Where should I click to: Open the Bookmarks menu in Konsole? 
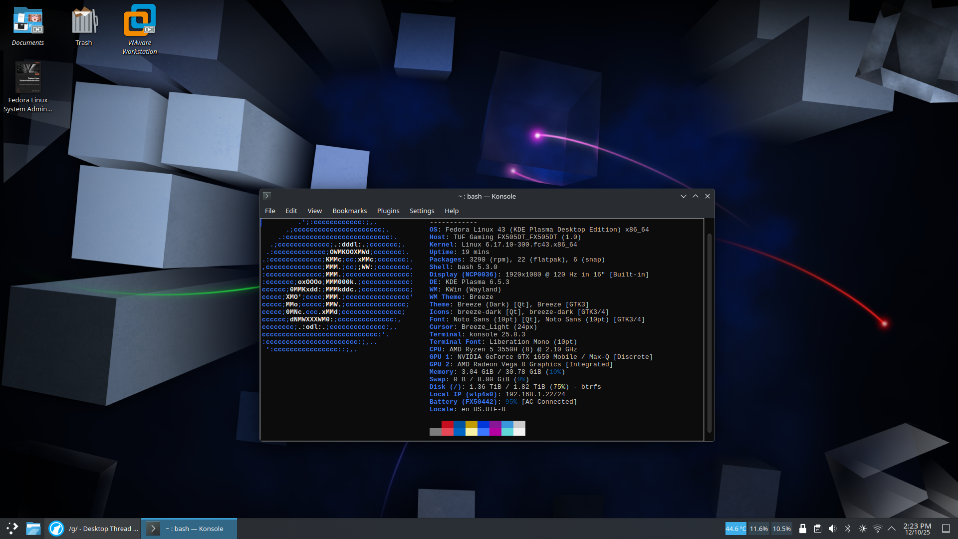(349, 211)
